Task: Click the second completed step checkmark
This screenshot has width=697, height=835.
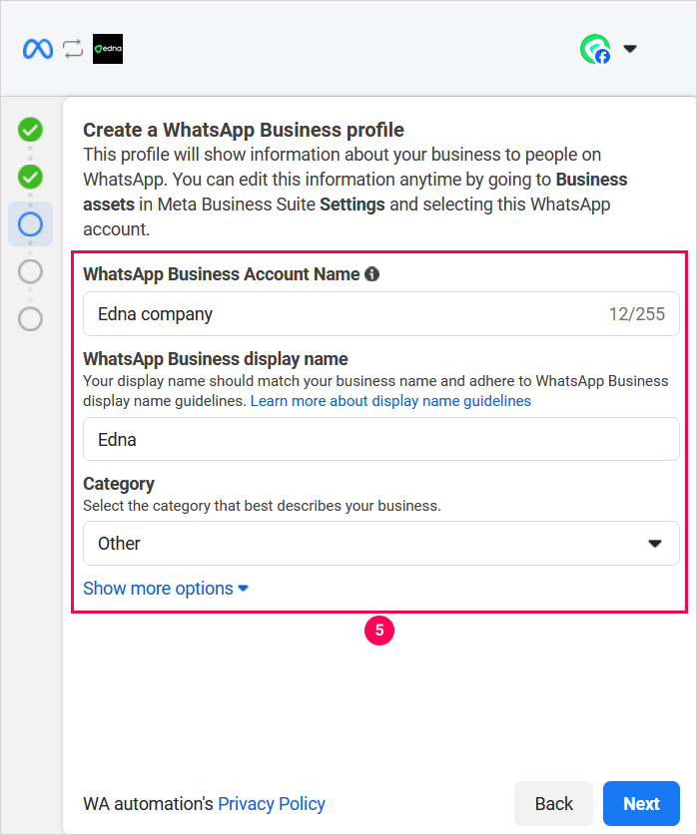Action: click(x=31, y=178)
